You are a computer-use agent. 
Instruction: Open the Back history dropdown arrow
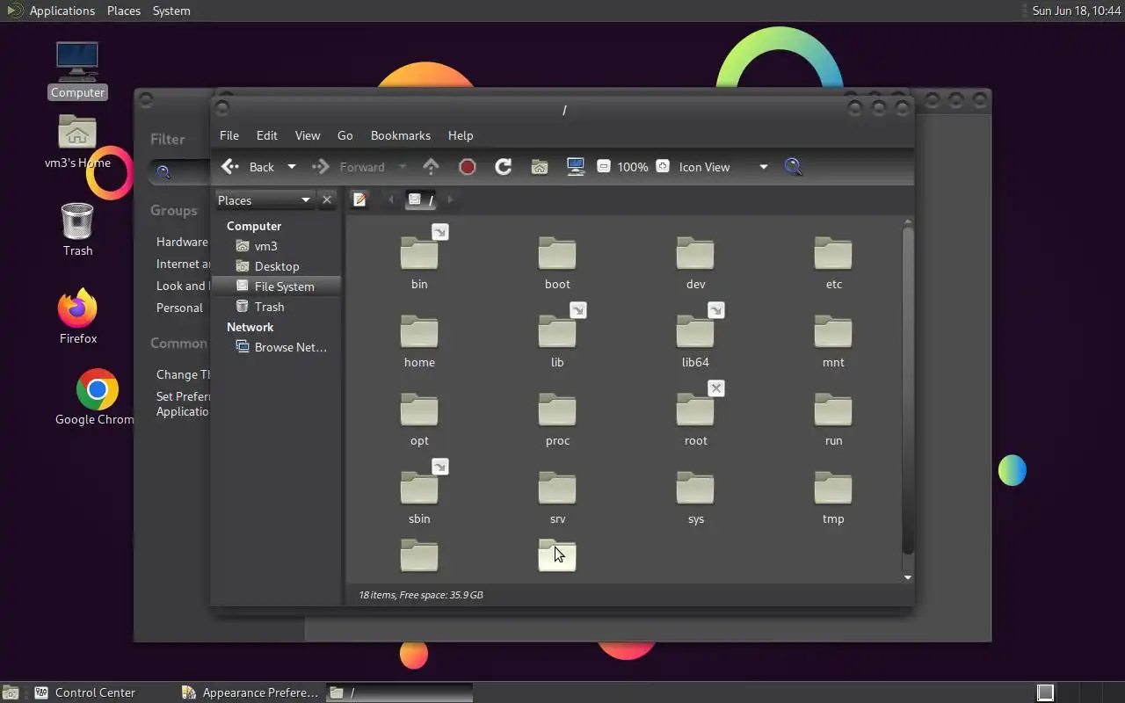[292, 167]
